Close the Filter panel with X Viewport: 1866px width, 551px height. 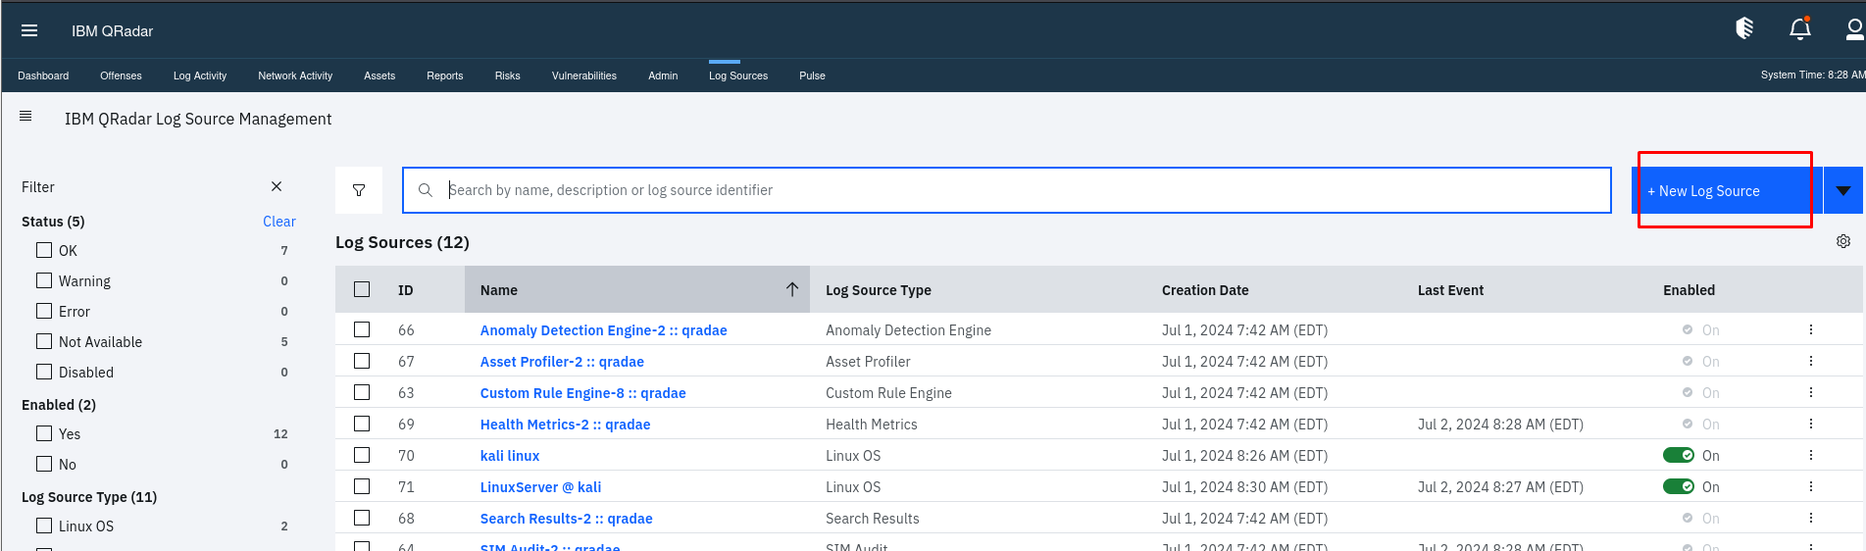pyautogui.click(x=277, y=186)
